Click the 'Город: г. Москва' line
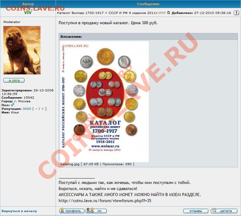Image resolution: width=241 pixels, height=216 pixels. pos(16,101)
